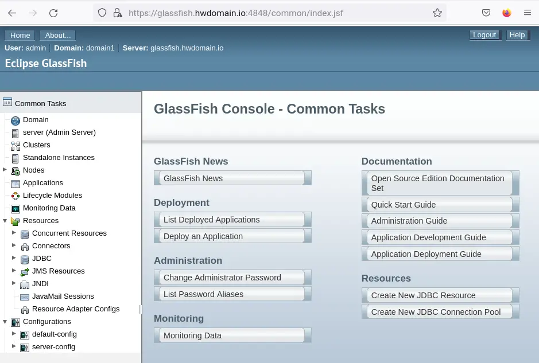This screenshot has height=363, width=539.
Task: Expand the JDBC tree node
Action: coord(14,258)
